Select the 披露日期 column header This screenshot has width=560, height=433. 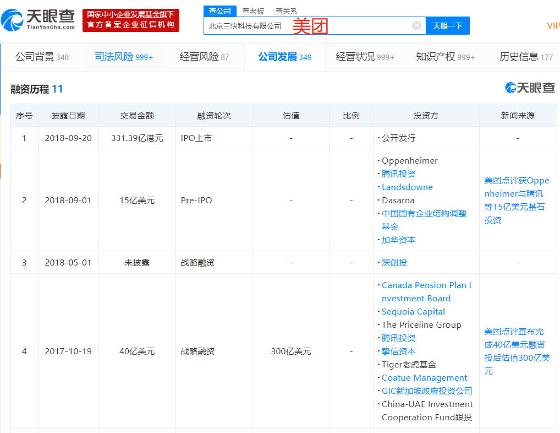coord(68,115)
